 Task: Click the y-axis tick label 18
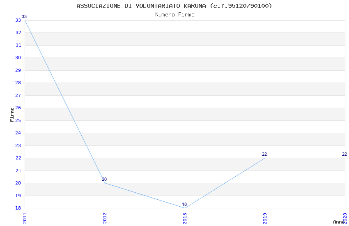[x=18, y=208]
